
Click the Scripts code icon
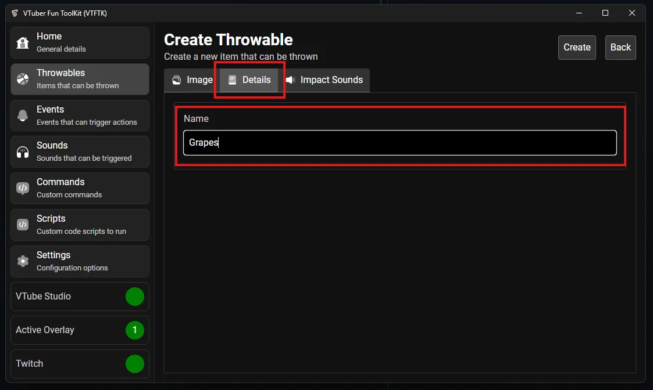pyautogui.click(x=23, y=225)
